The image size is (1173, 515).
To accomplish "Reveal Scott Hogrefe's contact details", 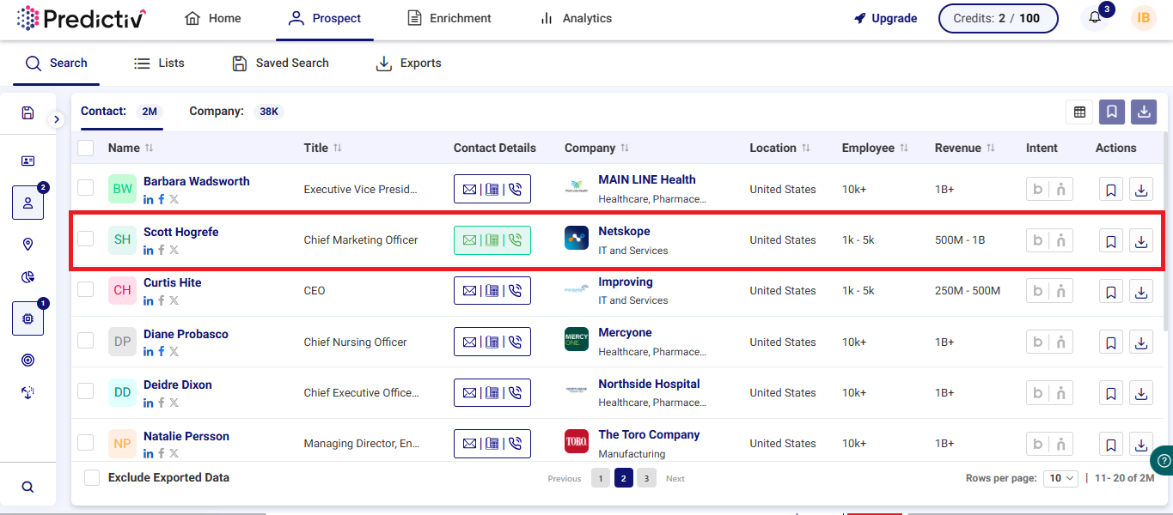I will click(x=492, y=240).
